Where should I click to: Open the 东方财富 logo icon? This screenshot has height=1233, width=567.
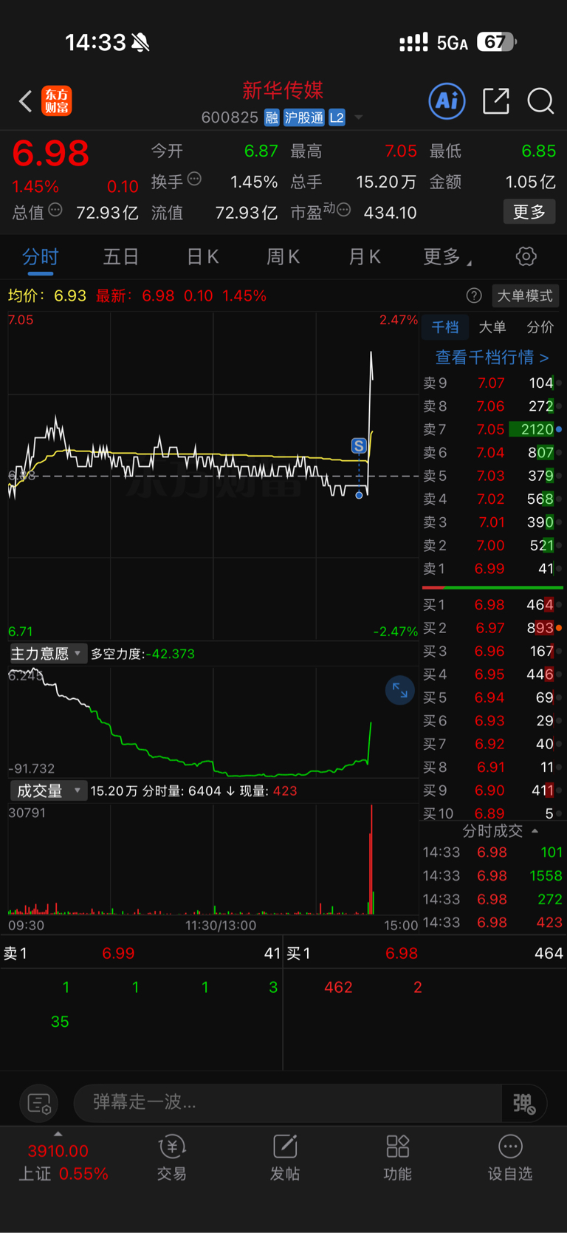click(57, 101)
